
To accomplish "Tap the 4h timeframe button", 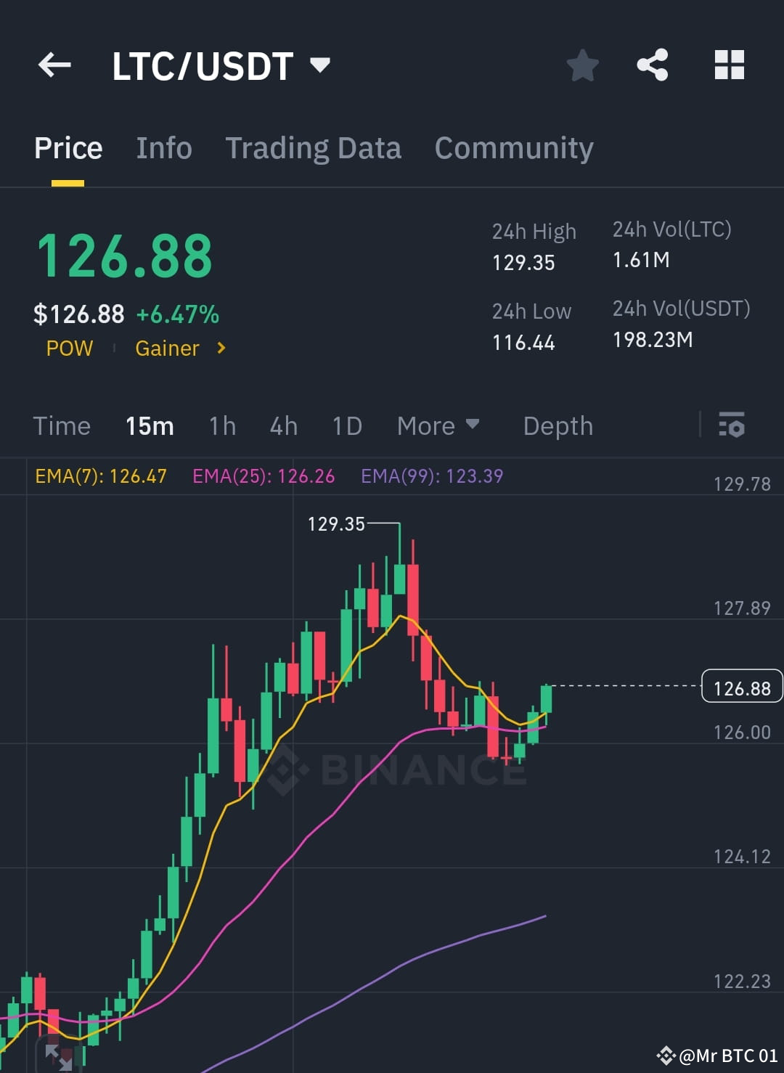I will 283,426.
